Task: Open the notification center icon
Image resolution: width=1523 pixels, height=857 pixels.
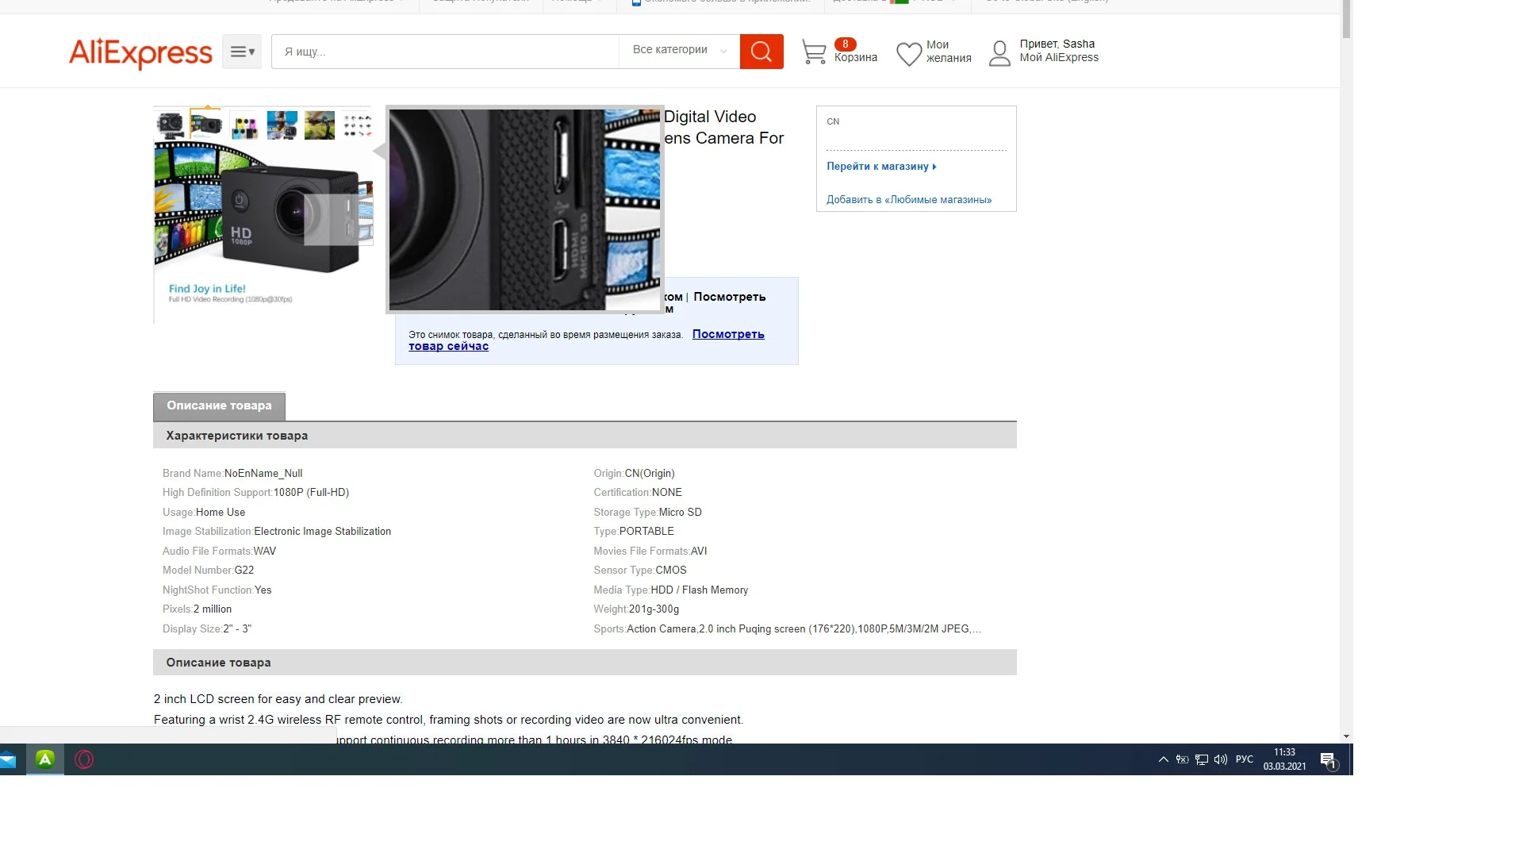Action: pos(1329,761)
